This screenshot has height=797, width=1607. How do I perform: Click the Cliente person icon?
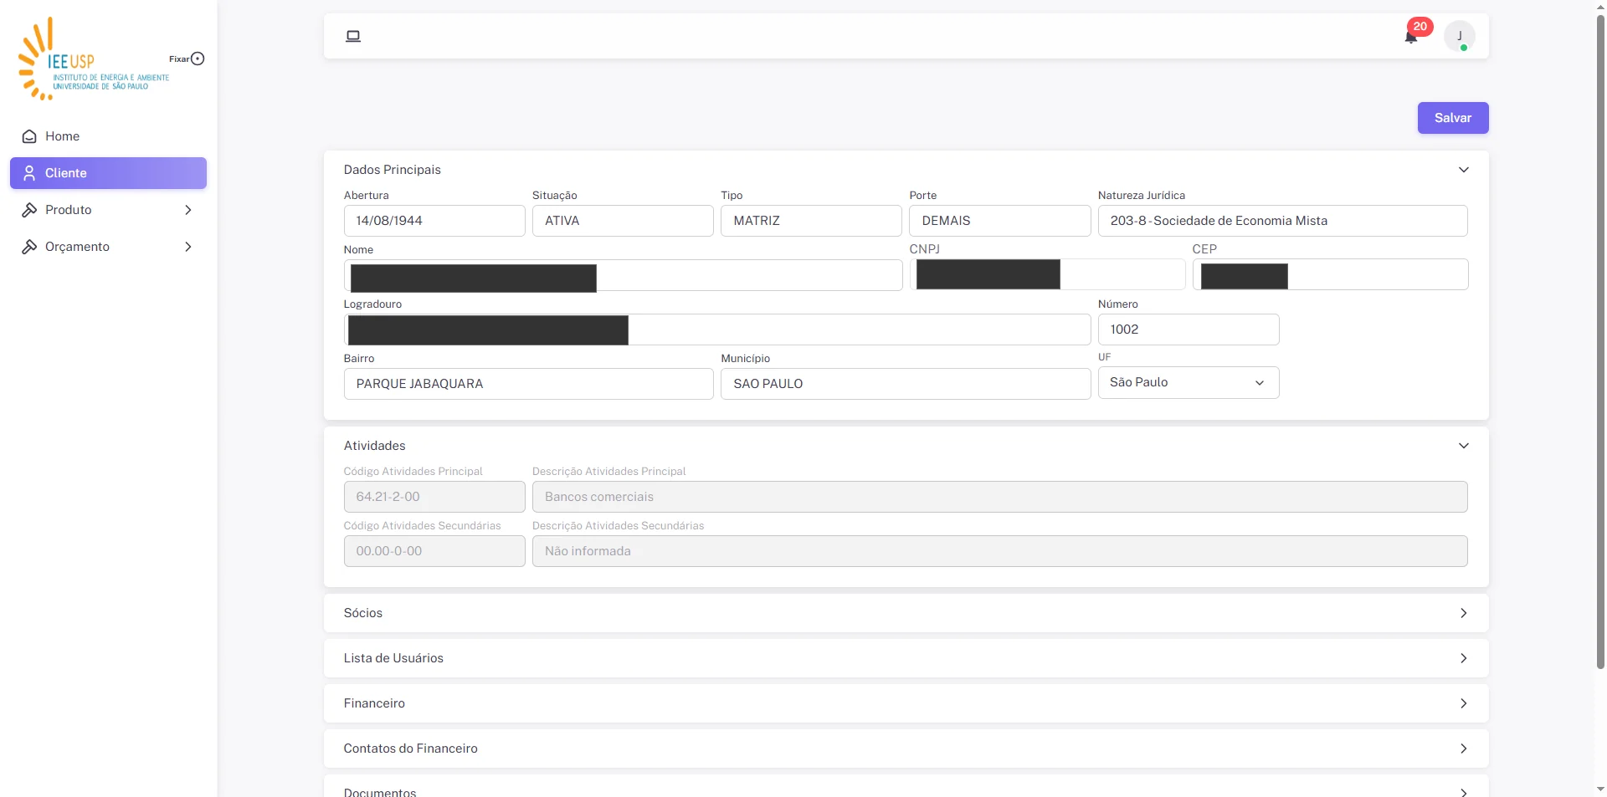(29, 173)
